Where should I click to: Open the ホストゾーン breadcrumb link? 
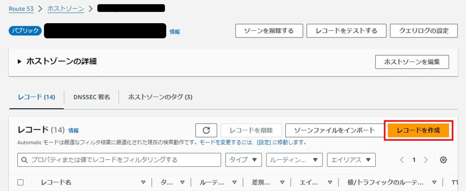(x=65, y=9)
